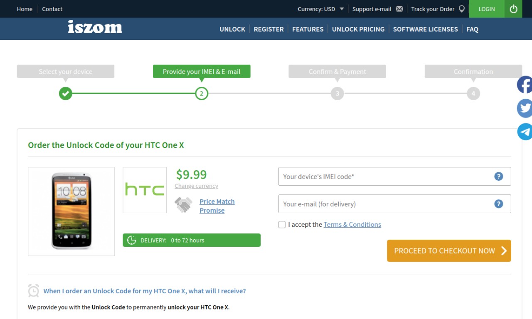Click the Delivery 0 to 72 hours bar
The image size is (532, 319).
click(x=192, y=240)
